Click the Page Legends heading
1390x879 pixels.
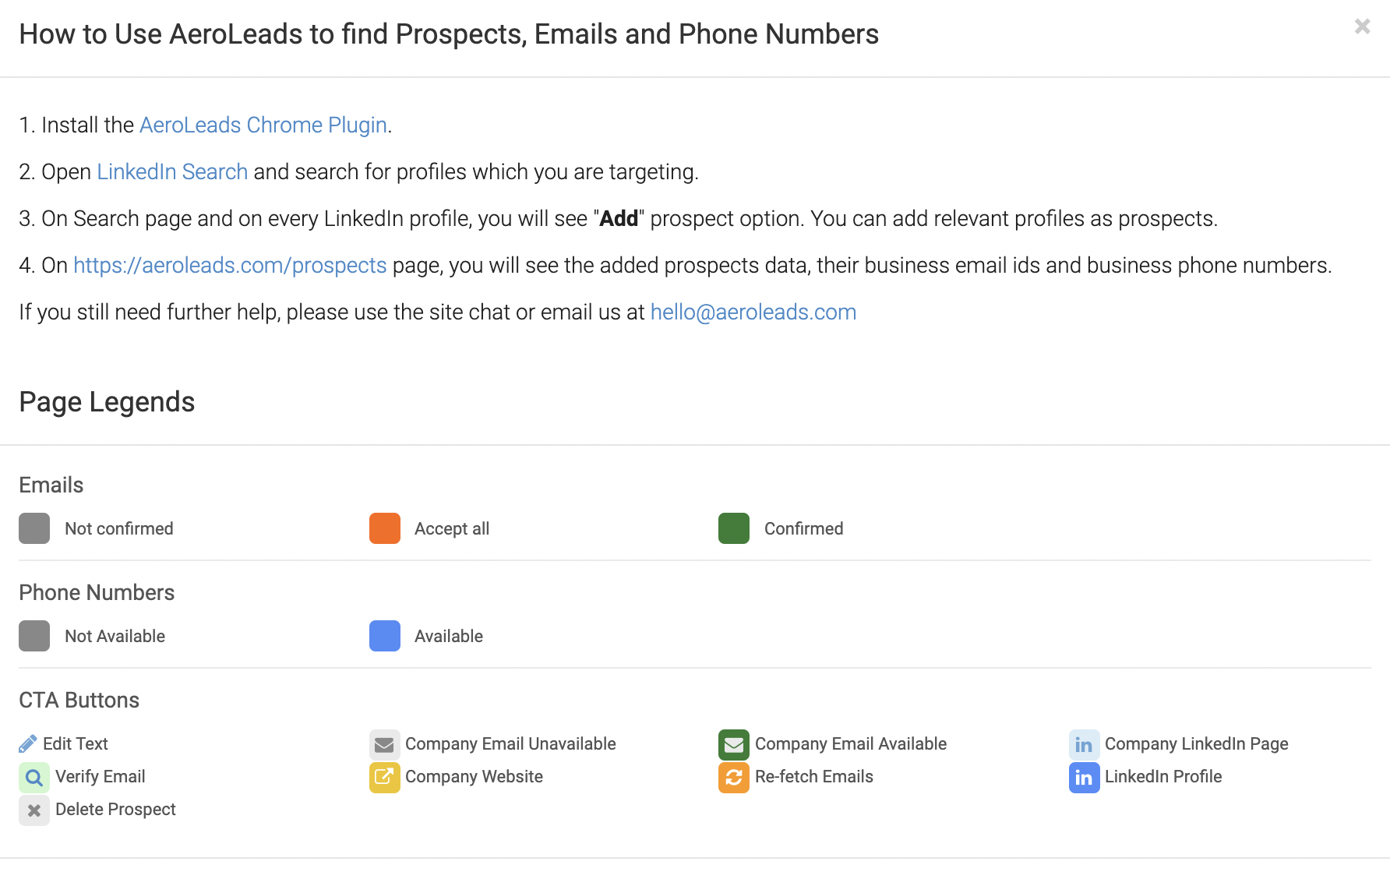point(107,402)
